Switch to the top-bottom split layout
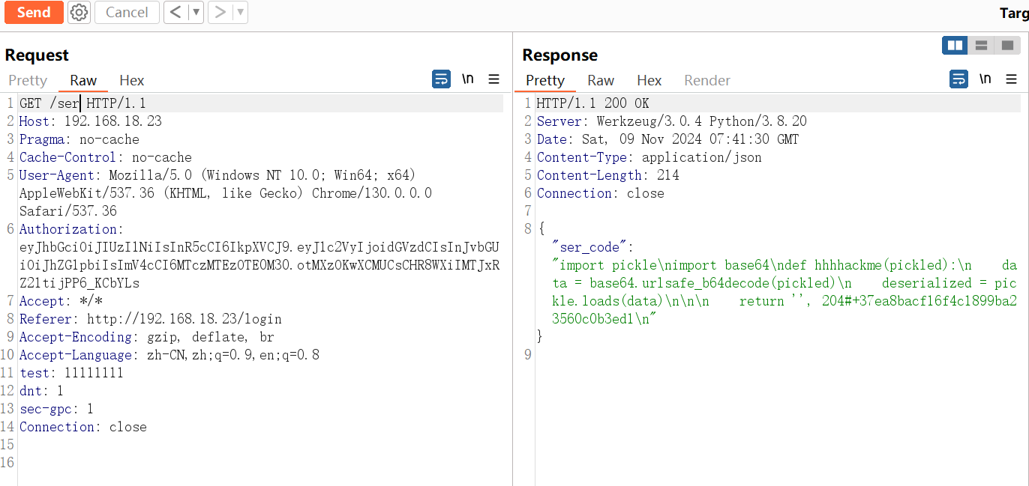 980,46
